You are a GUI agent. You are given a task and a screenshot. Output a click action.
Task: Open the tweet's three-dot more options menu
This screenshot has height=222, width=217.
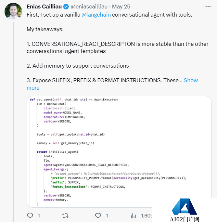pyautogui.click(x=208, y=7)
